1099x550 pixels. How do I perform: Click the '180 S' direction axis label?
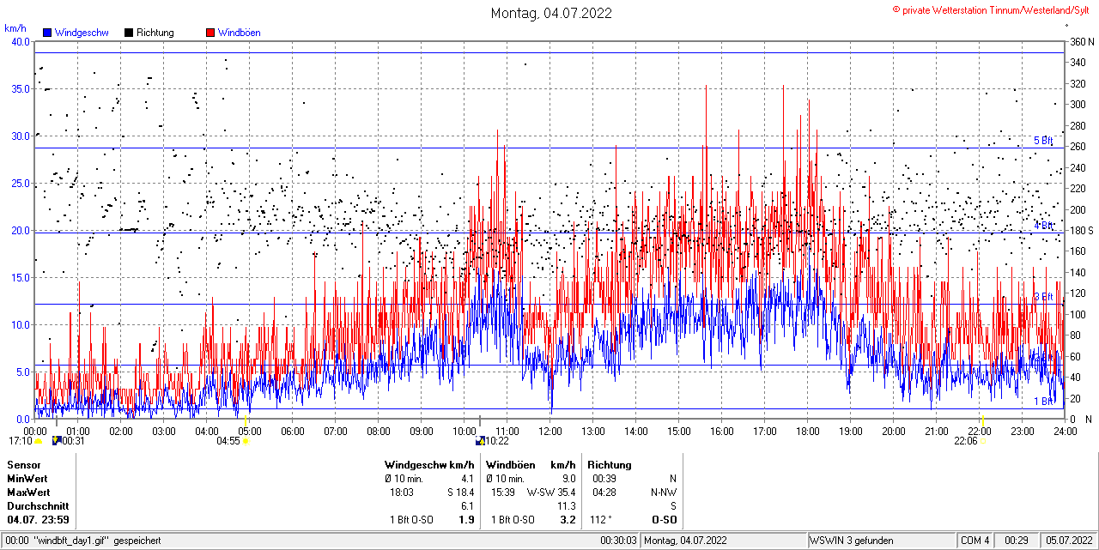coord(1080,230)
